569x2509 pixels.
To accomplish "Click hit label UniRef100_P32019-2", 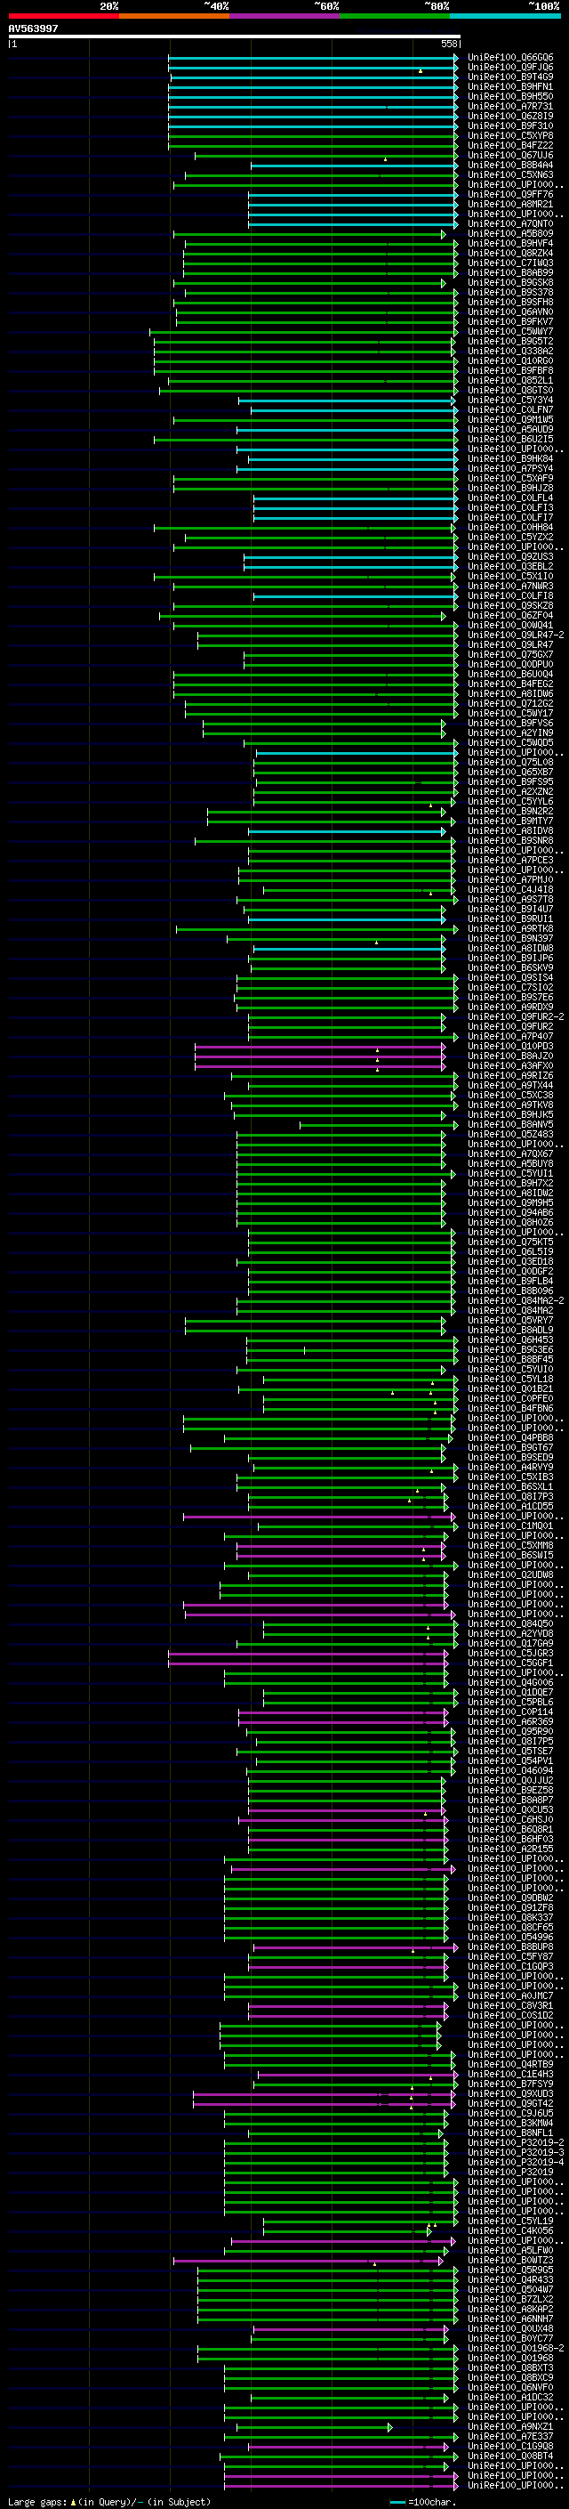I will click(x=516, y=2141).
